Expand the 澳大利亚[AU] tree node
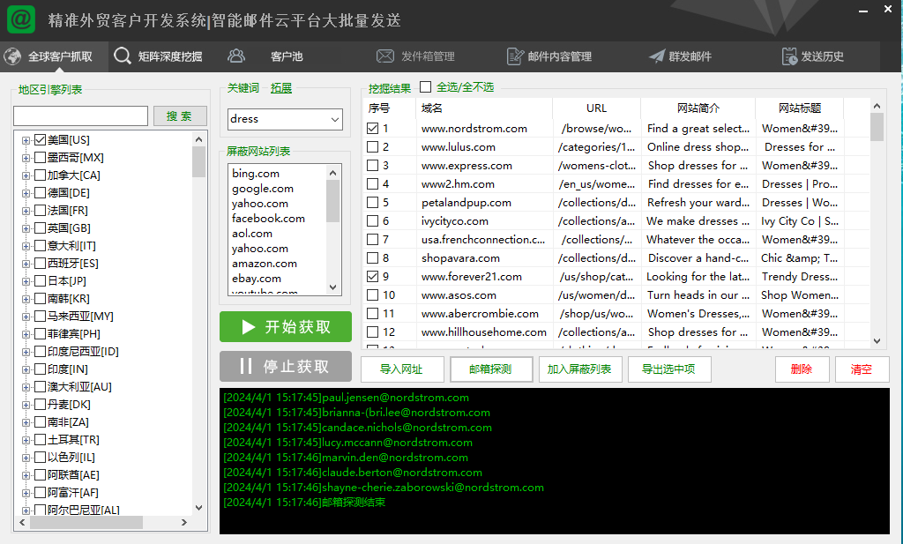903x544 pixels. click(x=26, y=387)
